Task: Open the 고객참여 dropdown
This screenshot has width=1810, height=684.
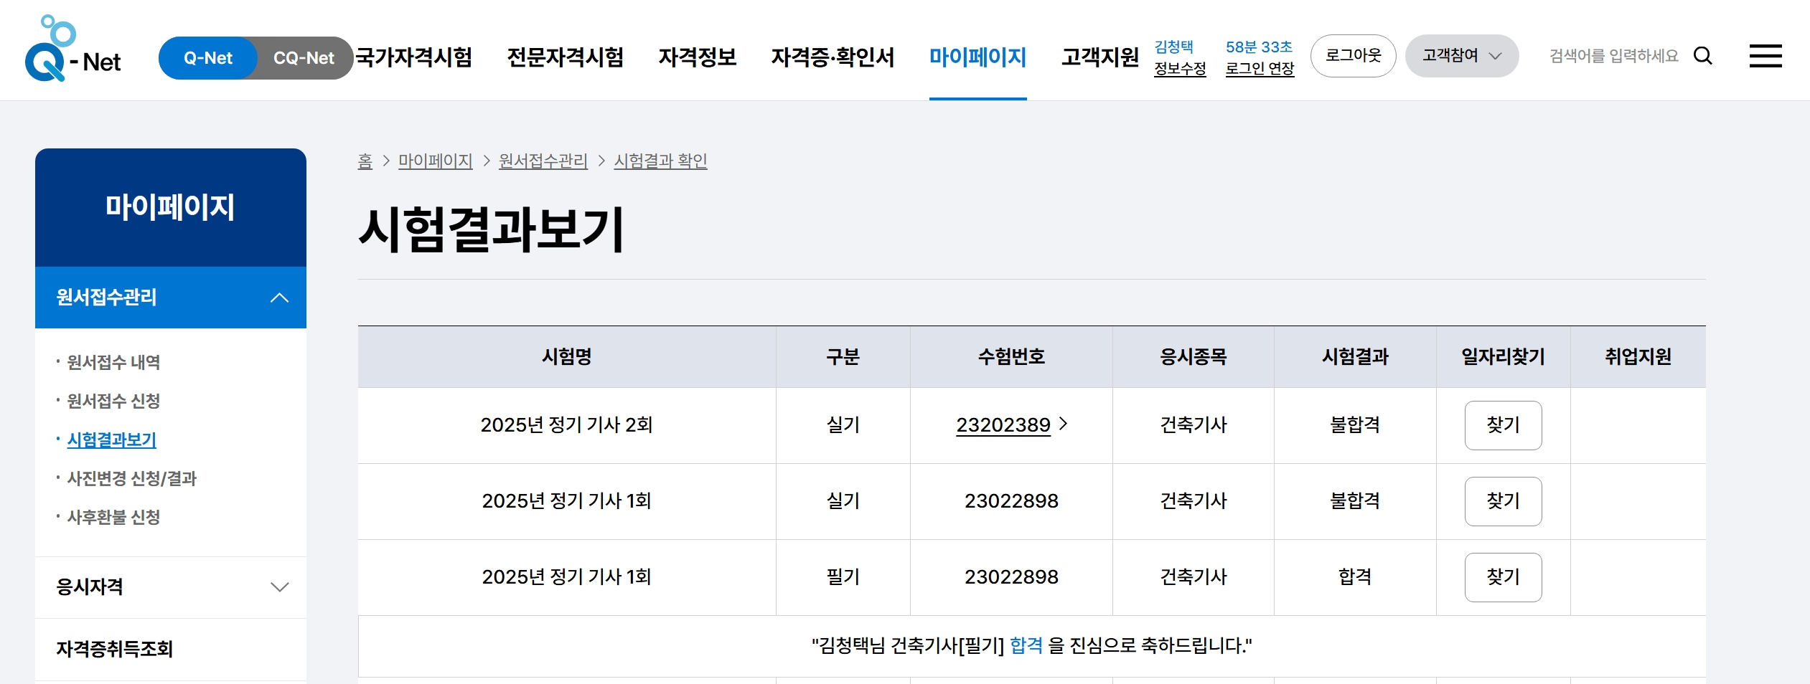Action: (x=1461, y=56)
